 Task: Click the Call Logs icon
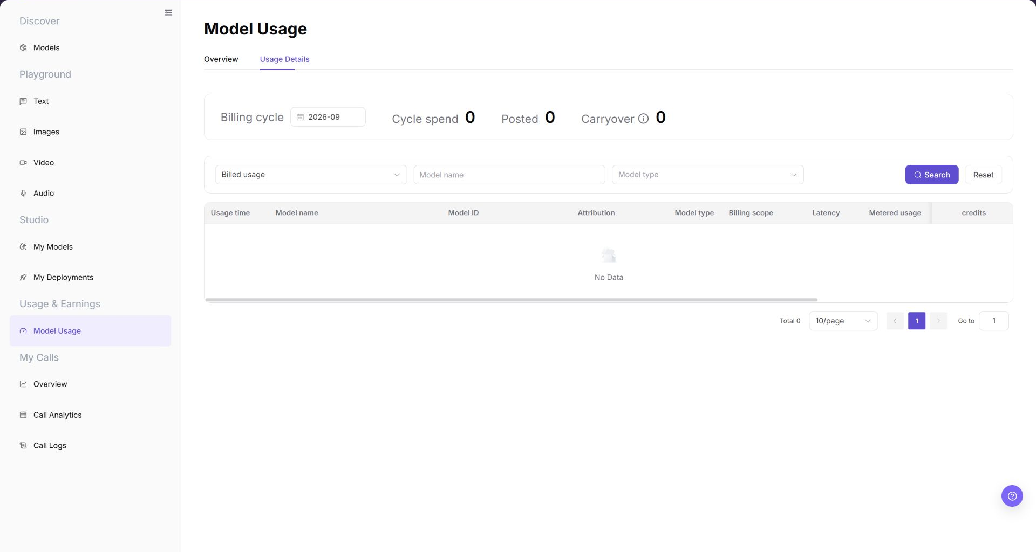tap(23, 445)
